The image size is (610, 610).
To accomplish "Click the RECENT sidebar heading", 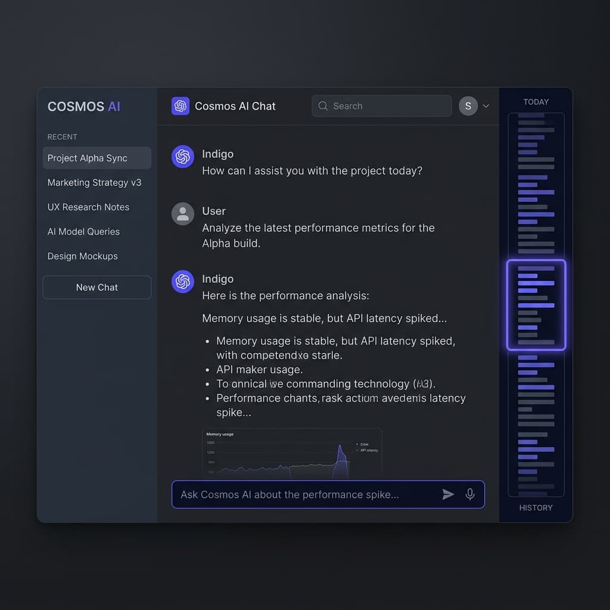I will [x=62, y=137].
